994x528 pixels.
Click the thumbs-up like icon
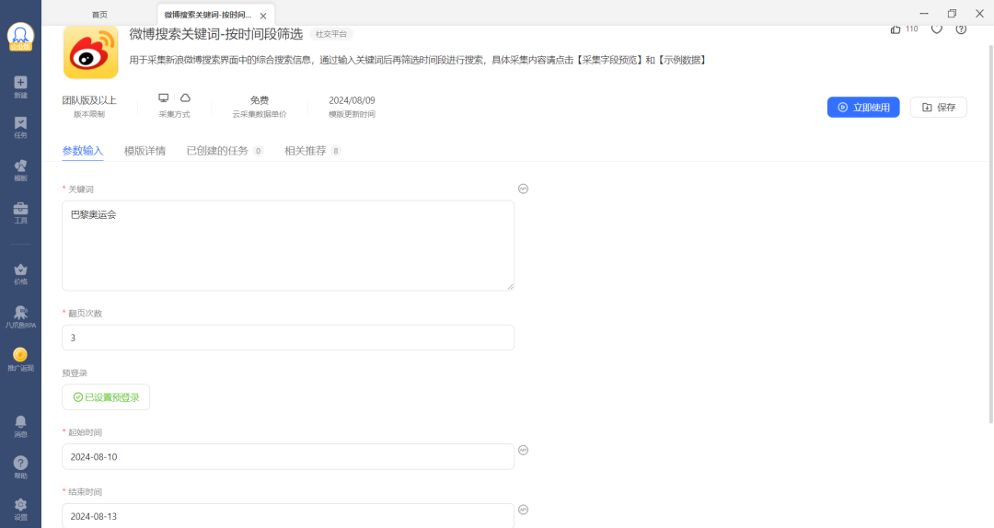(896, 29)
